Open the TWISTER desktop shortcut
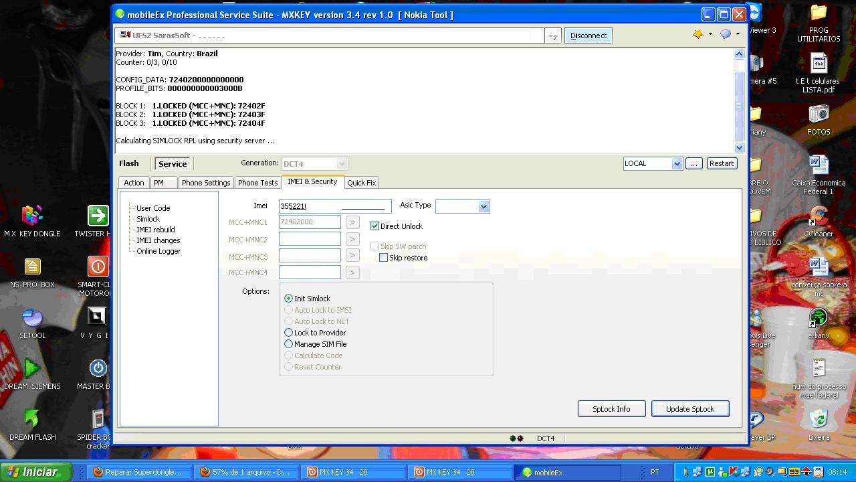This screenshot has width=856, height=482. (97, 221)
